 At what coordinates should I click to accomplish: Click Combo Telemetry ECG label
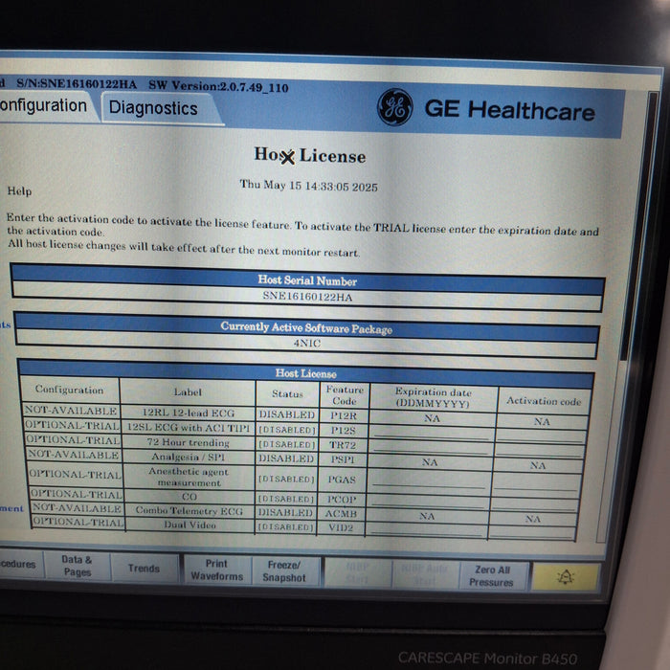(190, 510)
